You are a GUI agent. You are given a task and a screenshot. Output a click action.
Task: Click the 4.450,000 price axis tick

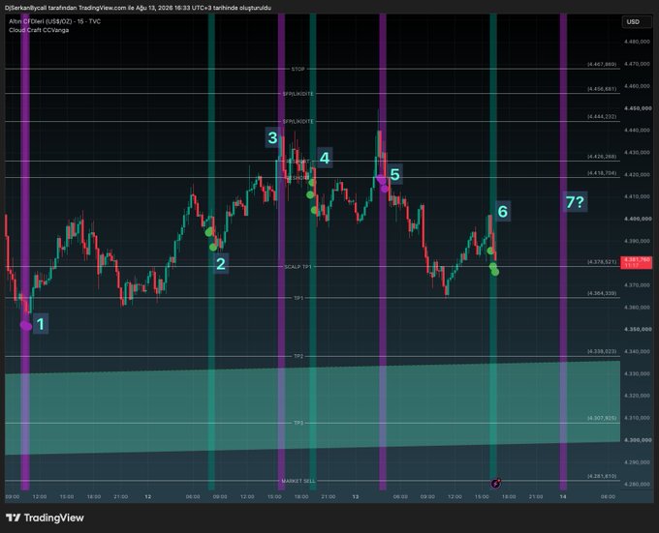637,108
